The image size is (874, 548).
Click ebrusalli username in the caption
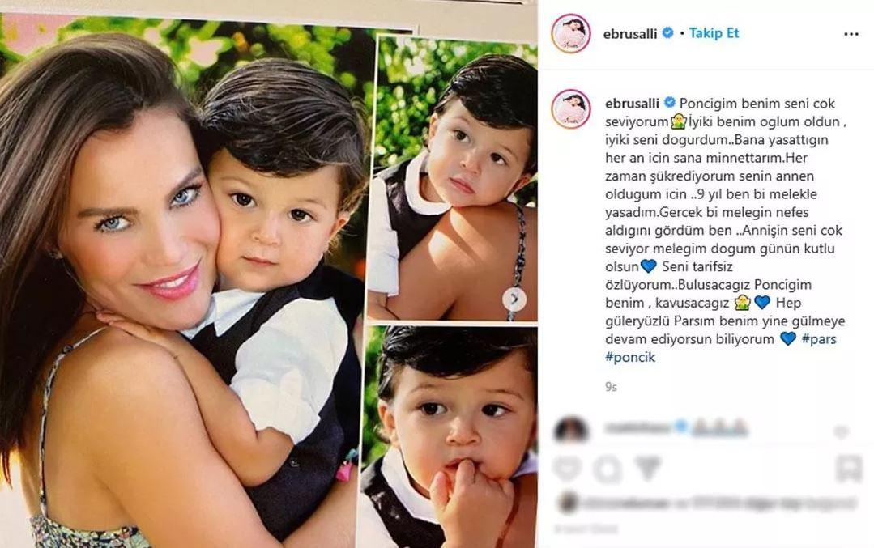(x=632, y=103)
